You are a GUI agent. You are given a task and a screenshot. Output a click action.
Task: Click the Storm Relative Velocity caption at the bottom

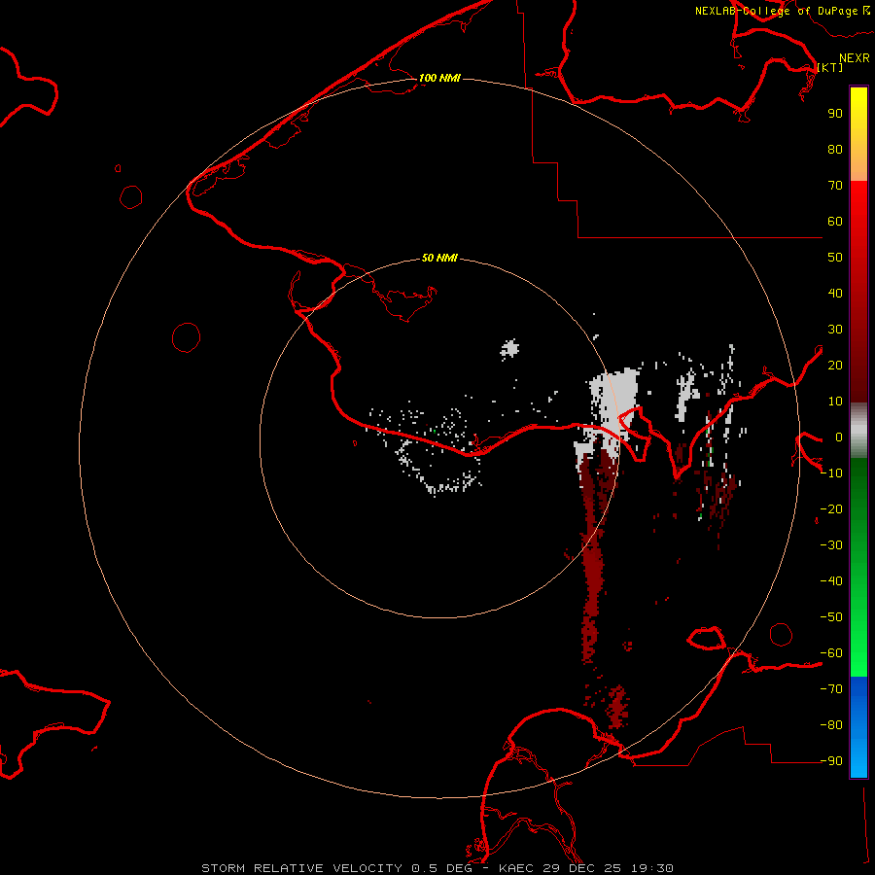click(x=437, y=868)
